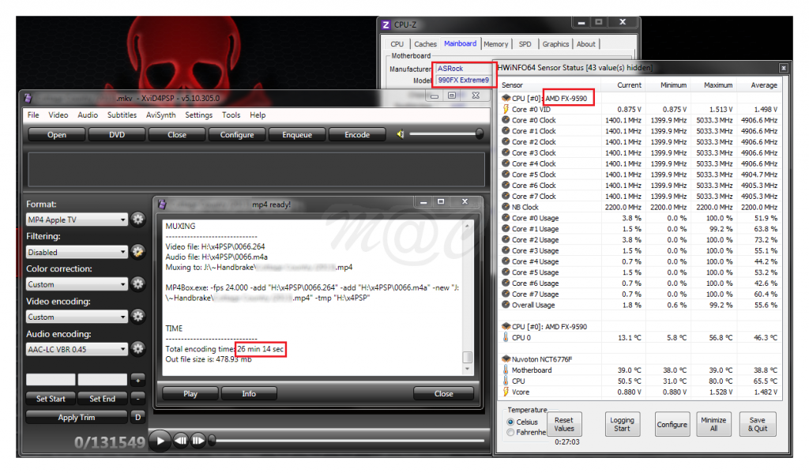The image size is (809, 473).
Task: Click the Open button in XviD4PSP
Action: (x=57, y=134)
